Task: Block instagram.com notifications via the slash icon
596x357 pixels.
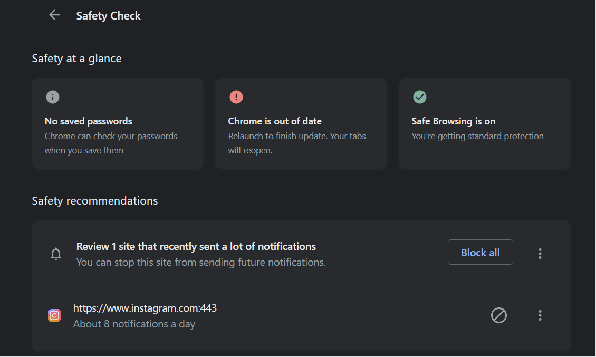Action: tap(498, 315)
